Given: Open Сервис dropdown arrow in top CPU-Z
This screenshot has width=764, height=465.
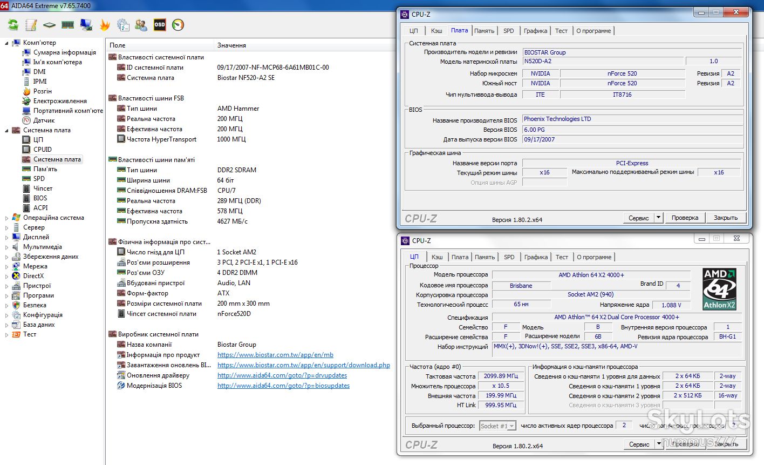Looking at the screenshot, I should tap(658, 218).
